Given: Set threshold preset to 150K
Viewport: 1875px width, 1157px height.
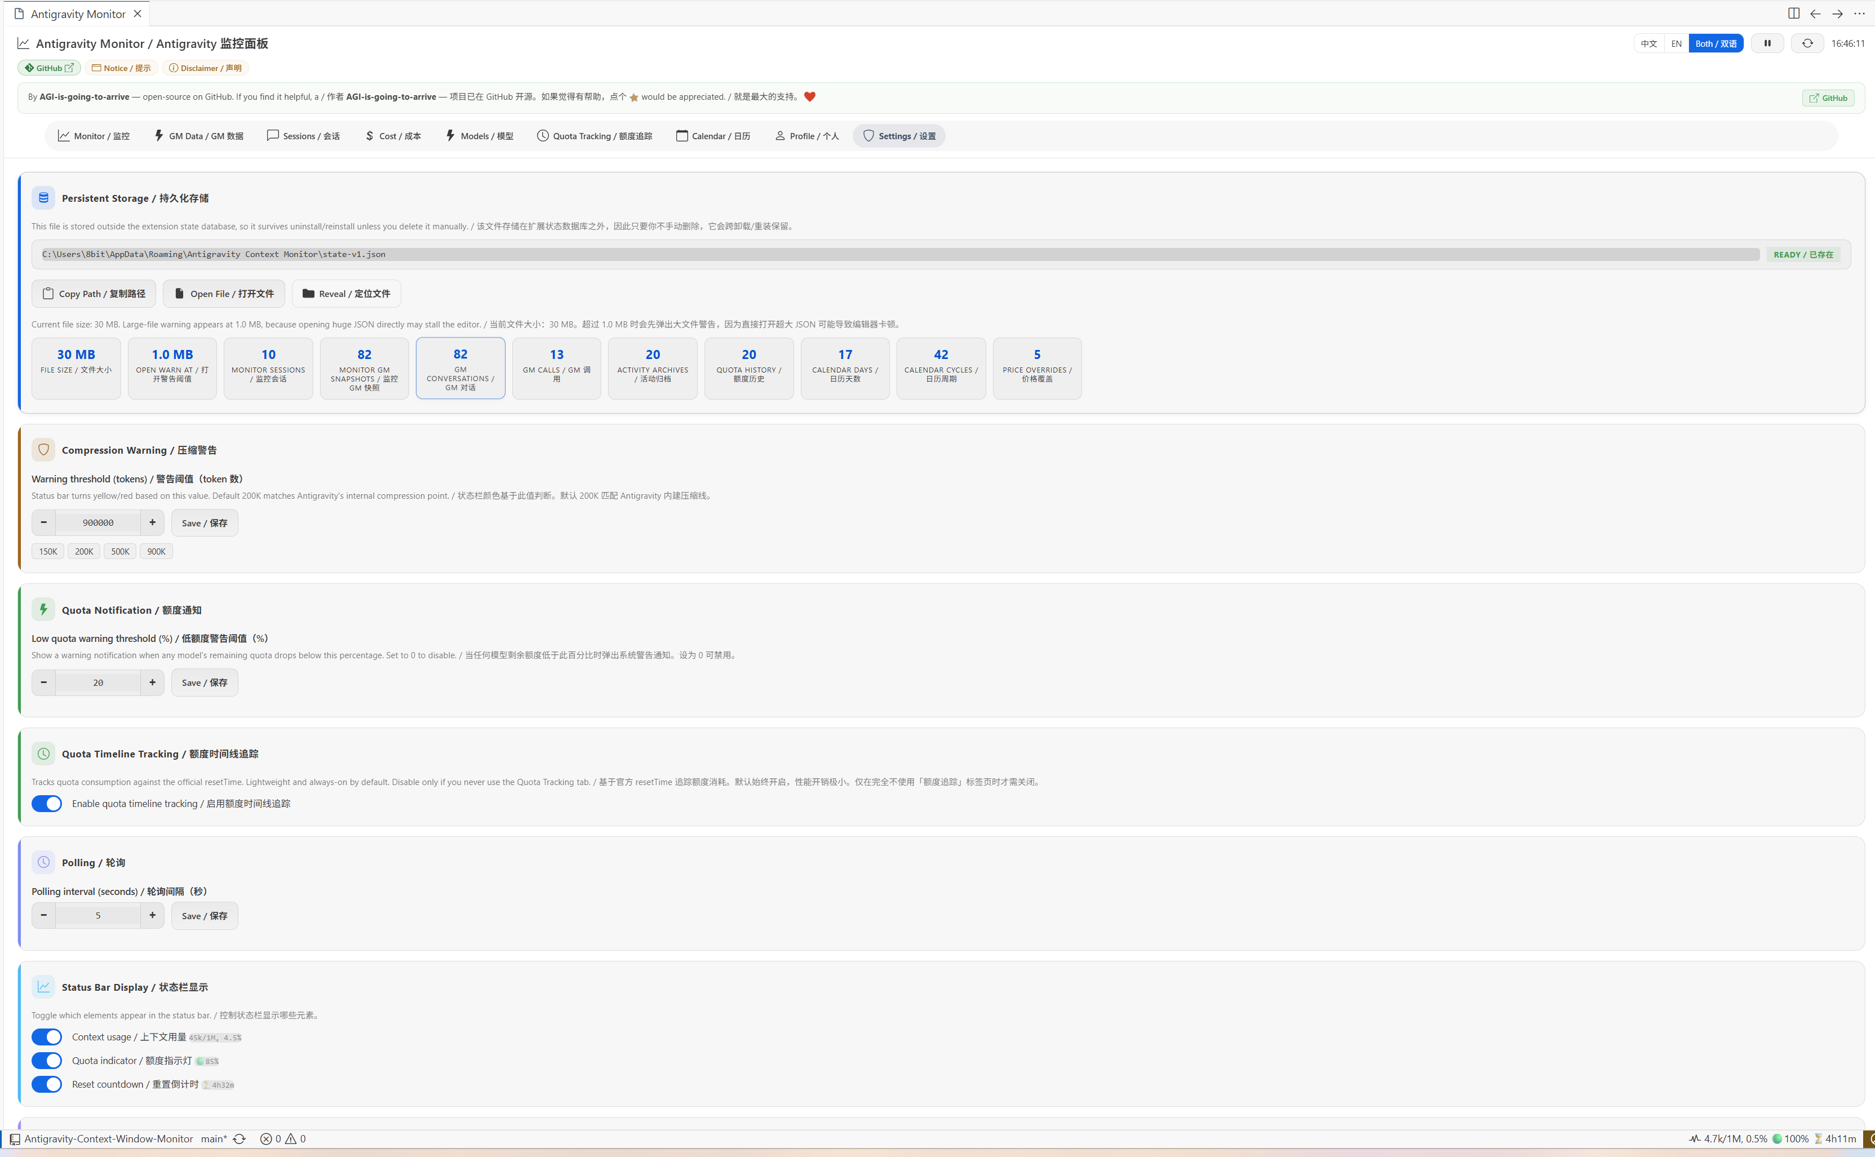Looking at the screenshot, I should click(48, 551).
